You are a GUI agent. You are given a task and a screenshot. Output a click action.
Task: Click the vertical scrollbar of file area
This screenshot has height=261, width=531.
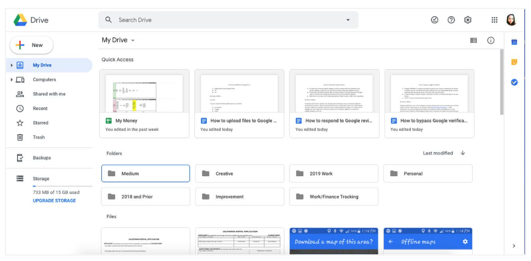click(502, 82)
